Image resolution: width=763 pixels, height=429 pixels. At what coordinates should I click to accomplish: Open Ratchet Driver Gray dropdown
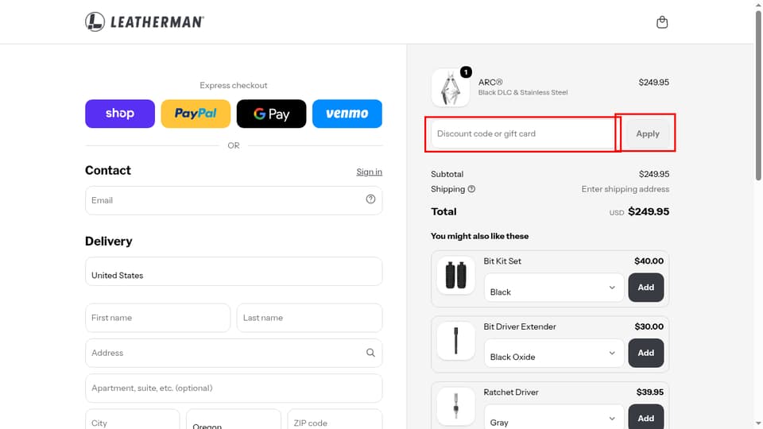click(554, 417)
